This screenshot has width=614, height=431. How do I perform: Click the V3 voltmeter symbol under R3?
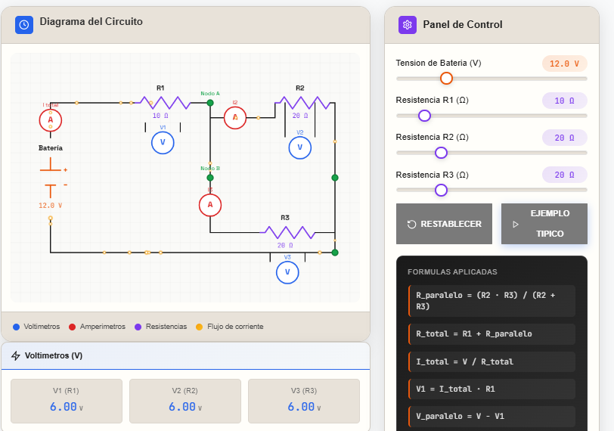(287, 272)
